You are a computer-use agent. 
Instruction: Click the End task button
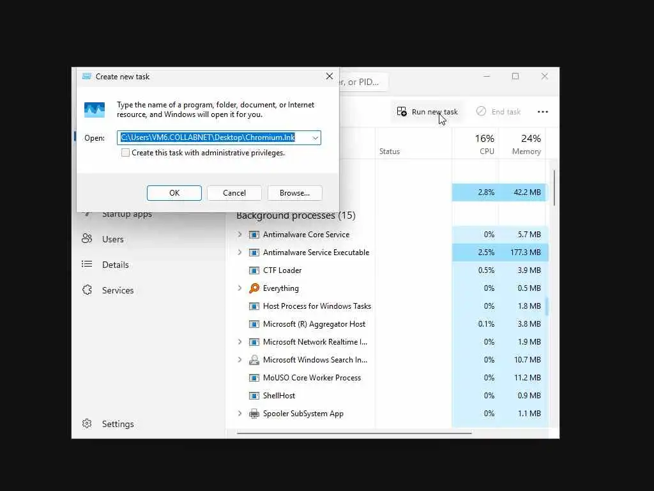point(498,112)
